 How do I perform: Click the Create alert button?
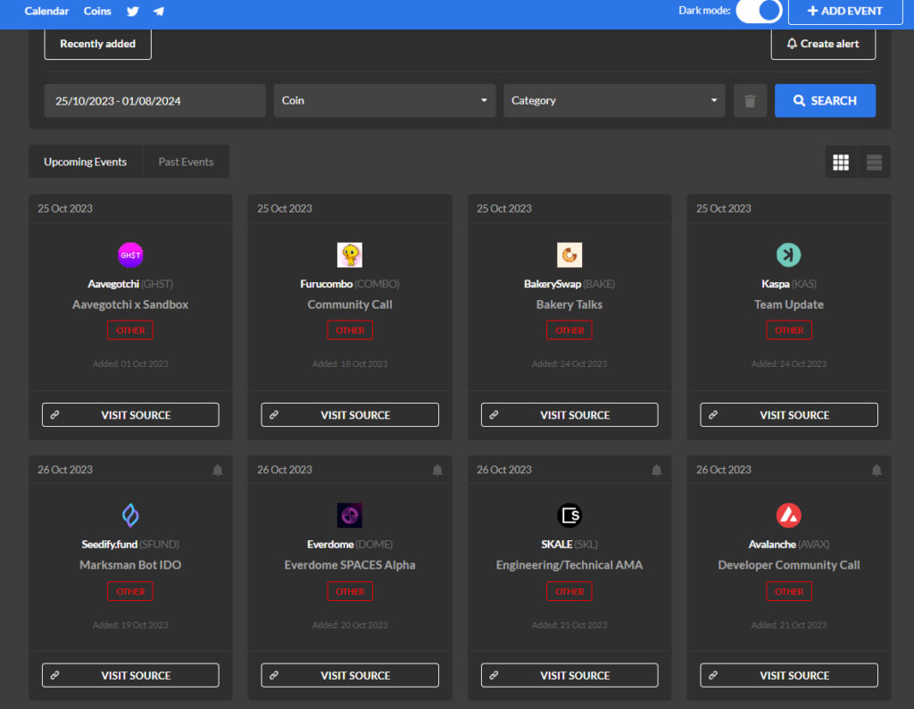point(823,44)
